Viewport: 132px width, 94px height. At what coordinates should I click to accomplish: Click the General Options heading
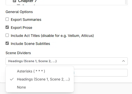19,12
